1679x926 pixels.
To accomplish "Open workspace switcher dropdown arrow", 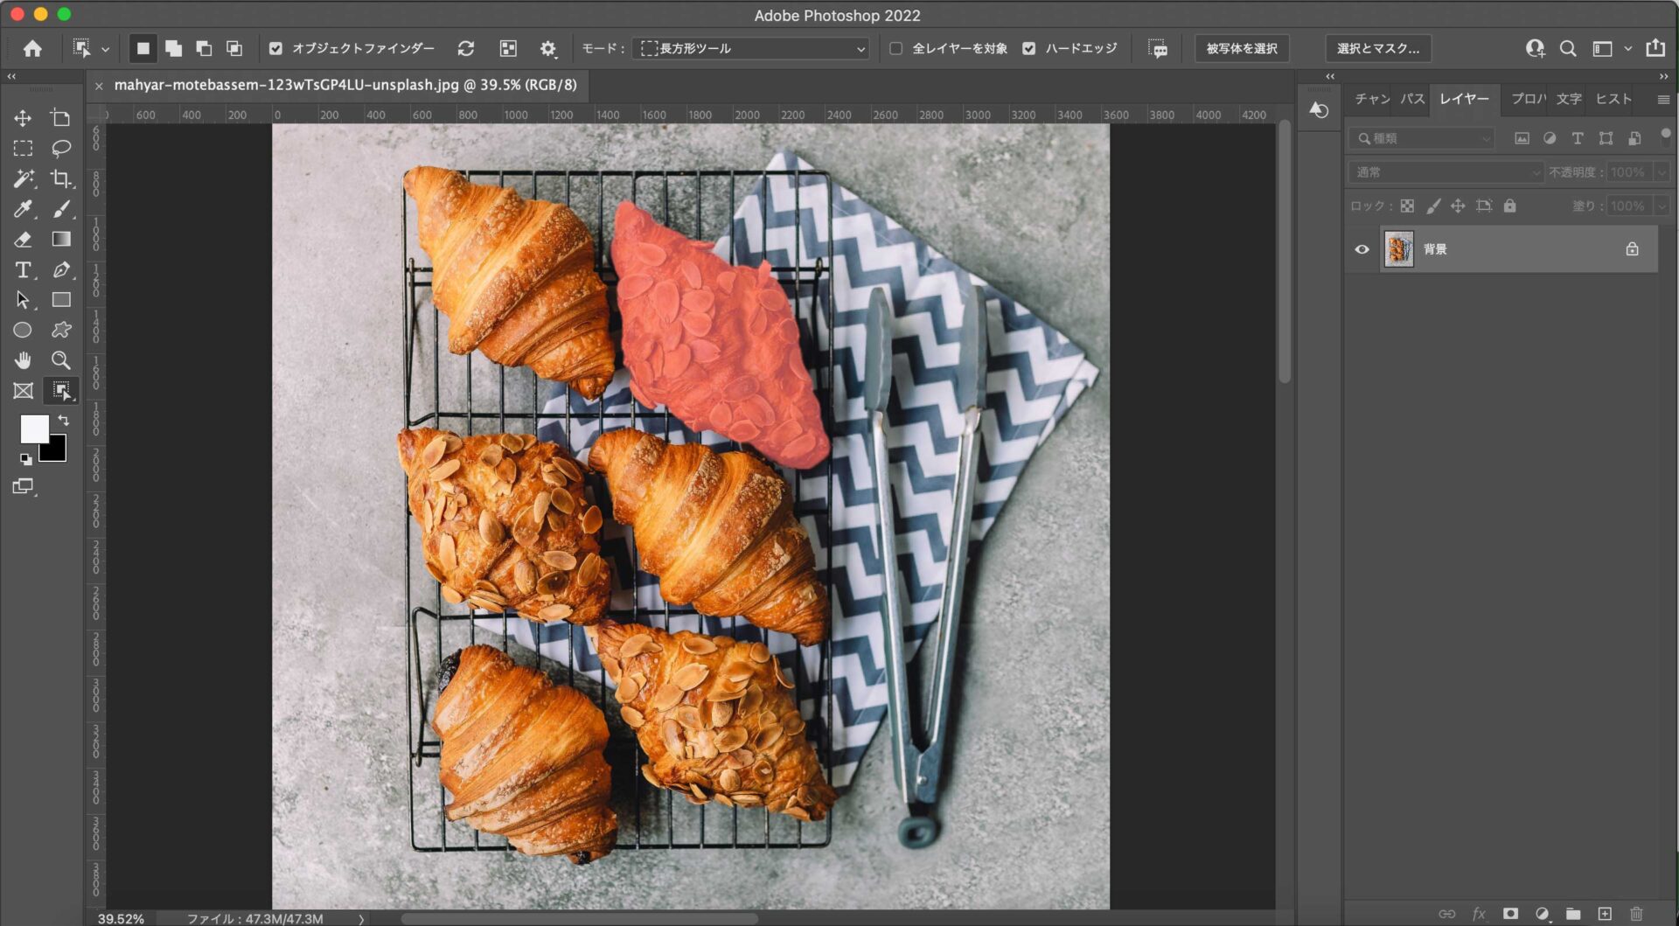I will click(x=1627, y=49).
